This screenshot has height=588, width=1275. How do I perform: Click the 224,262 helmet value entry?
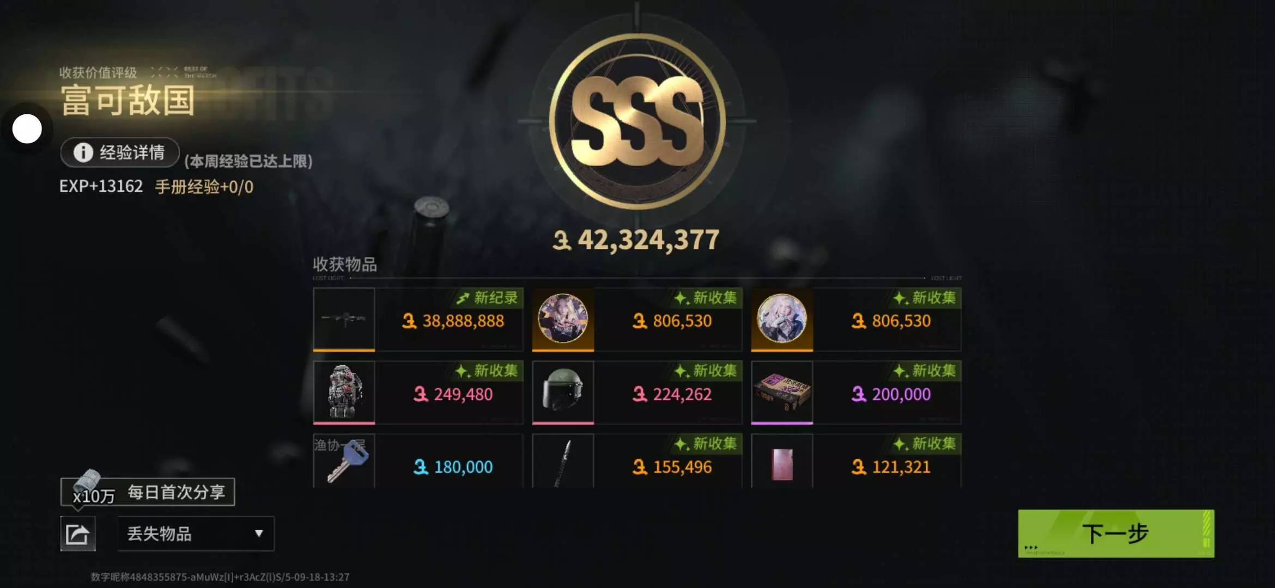click(672, 394)
